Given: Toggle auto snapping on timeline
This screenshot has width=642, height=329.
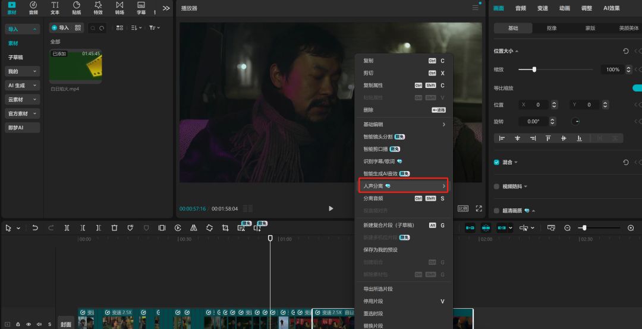Looking at the screenshot, I should click(x=486, y=228).
